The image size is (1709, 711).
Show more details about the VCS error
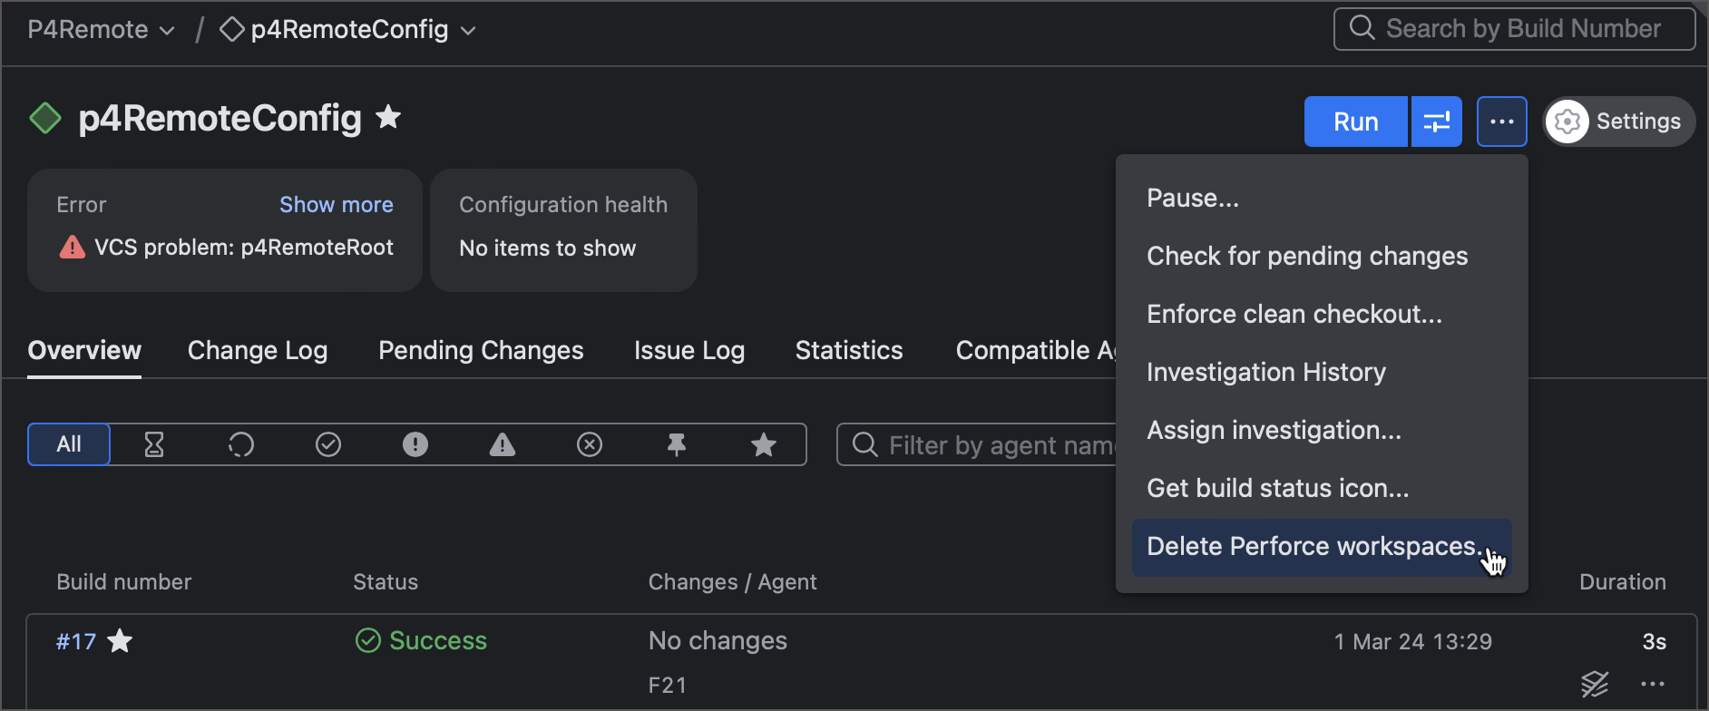[336, 204]
